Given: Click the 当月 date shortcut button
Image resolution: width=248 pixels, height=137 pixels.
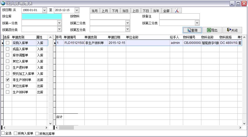Looking at the screenshot, I should (95, 11).
